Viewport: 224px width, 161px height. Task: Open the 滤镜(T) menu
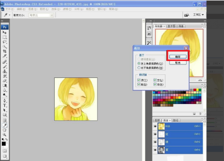67,9
